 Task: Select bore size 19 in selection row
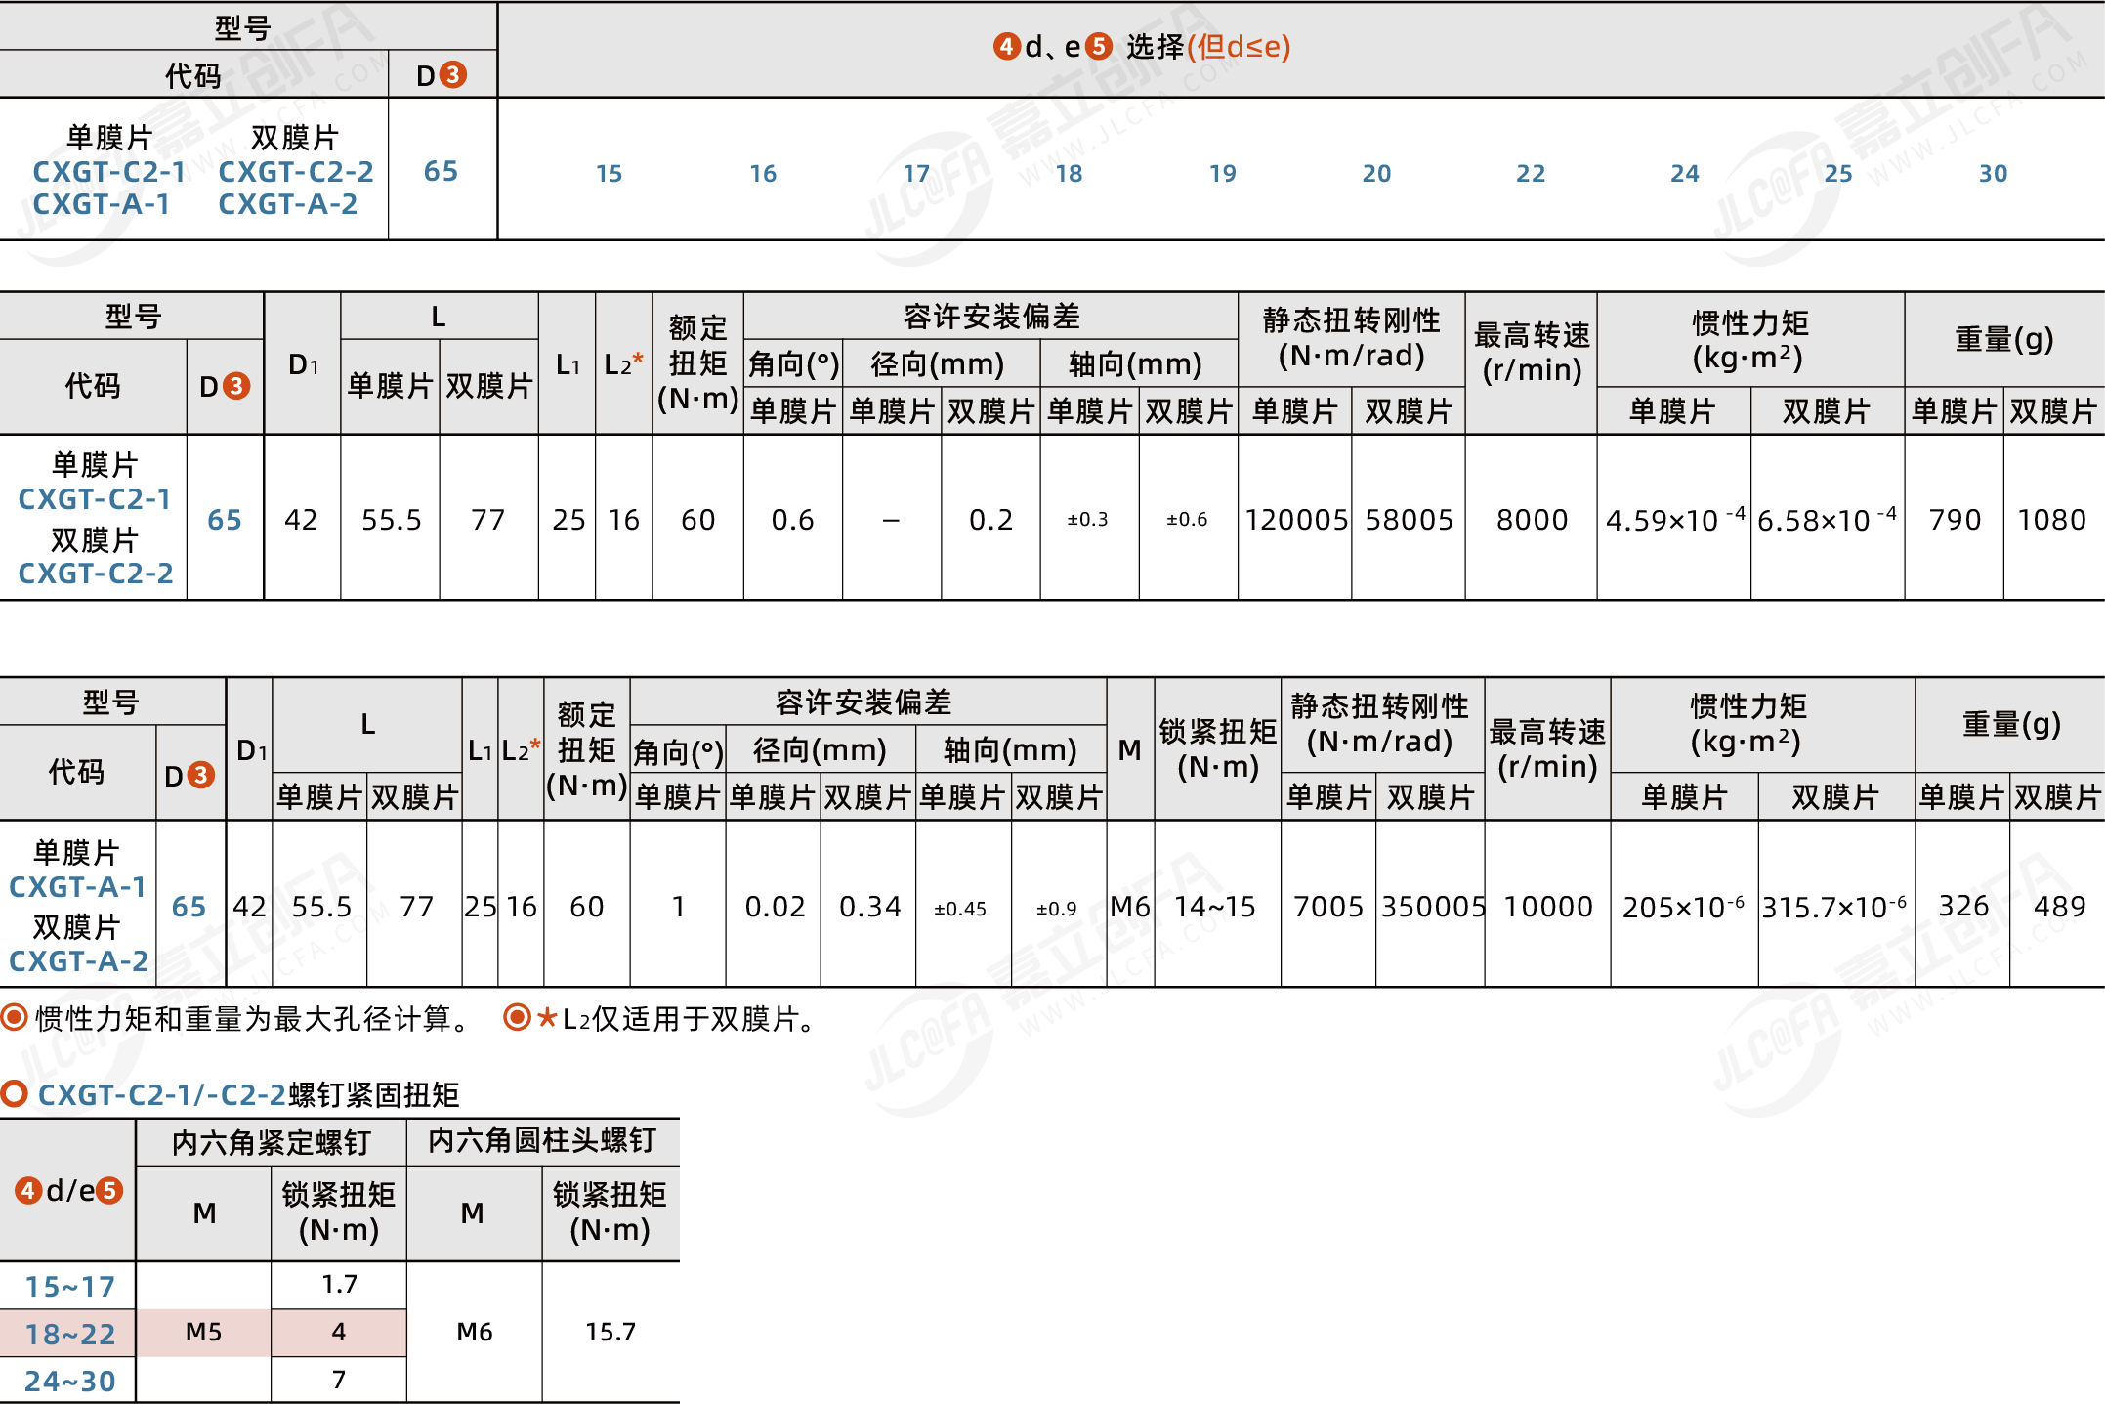click(1223, 174)
